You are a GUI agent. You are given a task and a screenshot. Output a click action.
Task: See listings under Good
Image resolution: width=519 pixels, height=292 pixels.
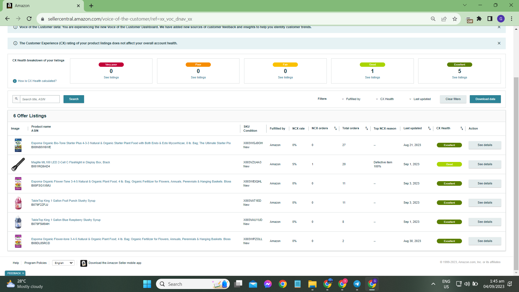click(372, 78)
